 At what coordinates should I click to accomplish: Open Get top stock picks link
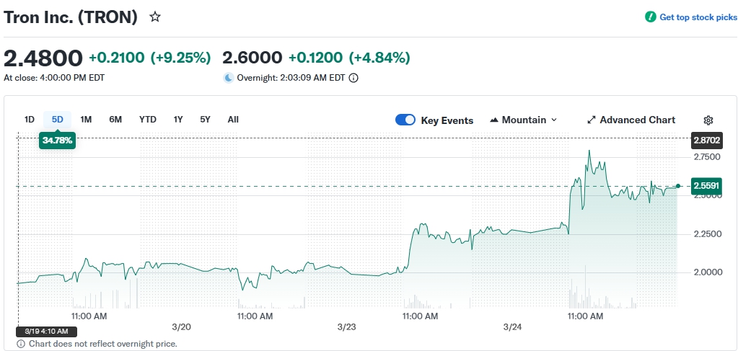click(x=698, y=17)
